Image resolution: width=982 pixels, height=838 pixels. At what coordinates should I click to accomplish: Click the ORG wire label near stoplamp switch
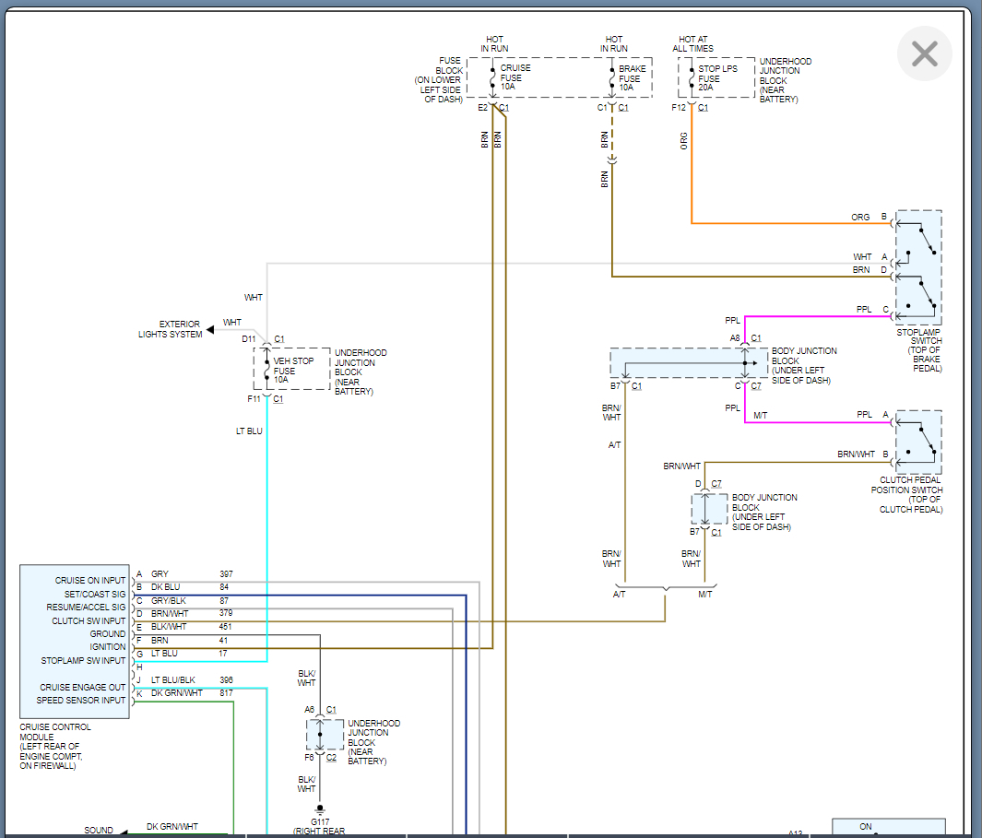(859, 218)
